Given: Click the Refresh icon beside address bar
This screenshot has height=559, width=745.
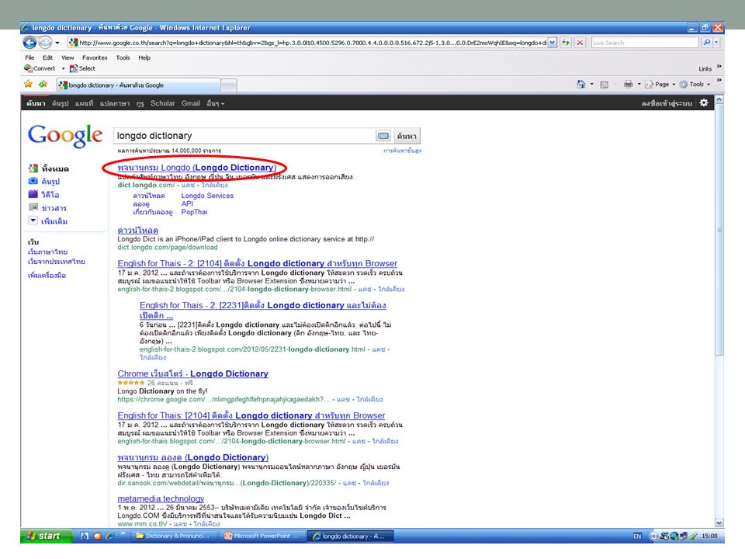Looking at the screenshot, I should [566, 43].
